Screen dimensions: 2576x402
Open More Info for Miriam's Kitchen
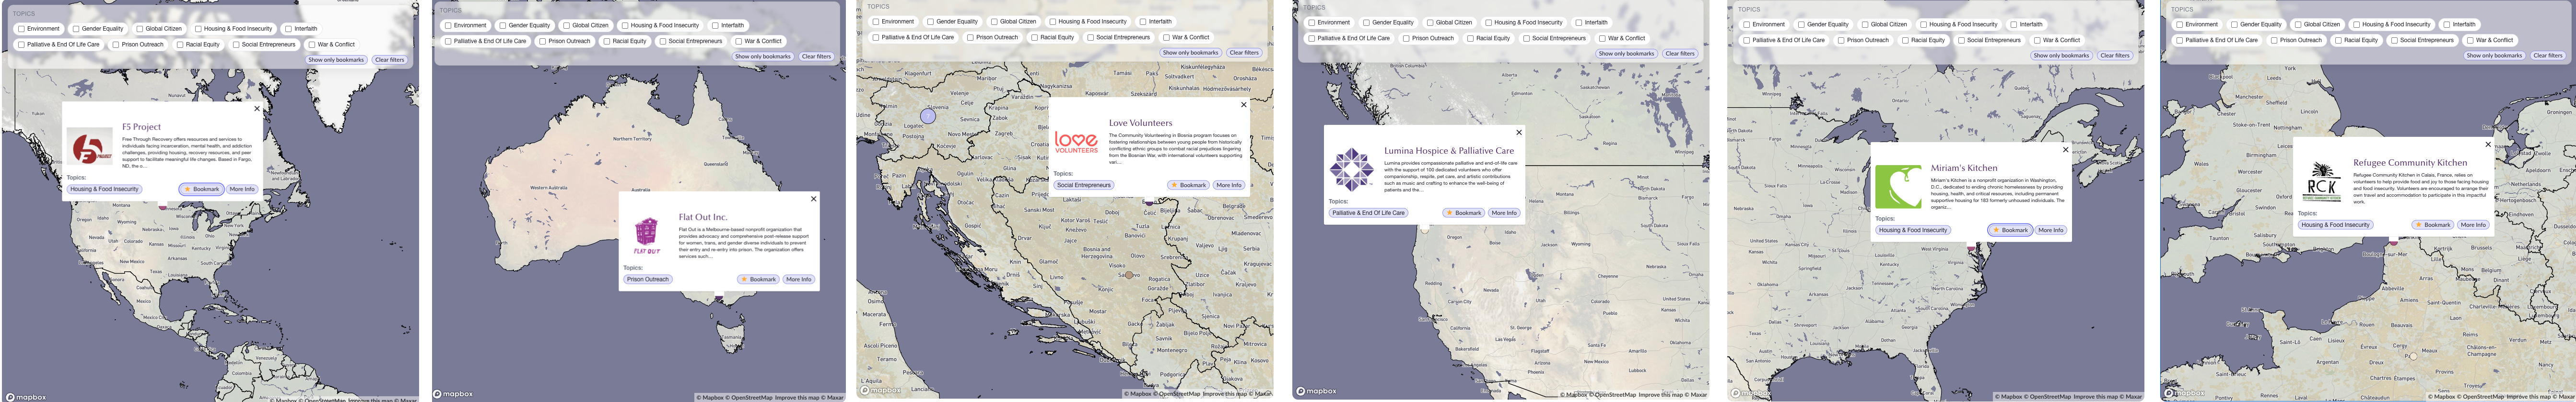[x=2051, y=229]
